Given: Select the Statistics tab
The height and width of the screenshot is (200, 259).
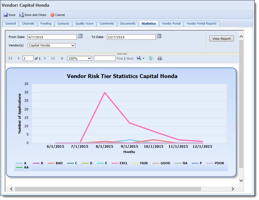Looking at the screenshot, I should (x=149, y=23).
